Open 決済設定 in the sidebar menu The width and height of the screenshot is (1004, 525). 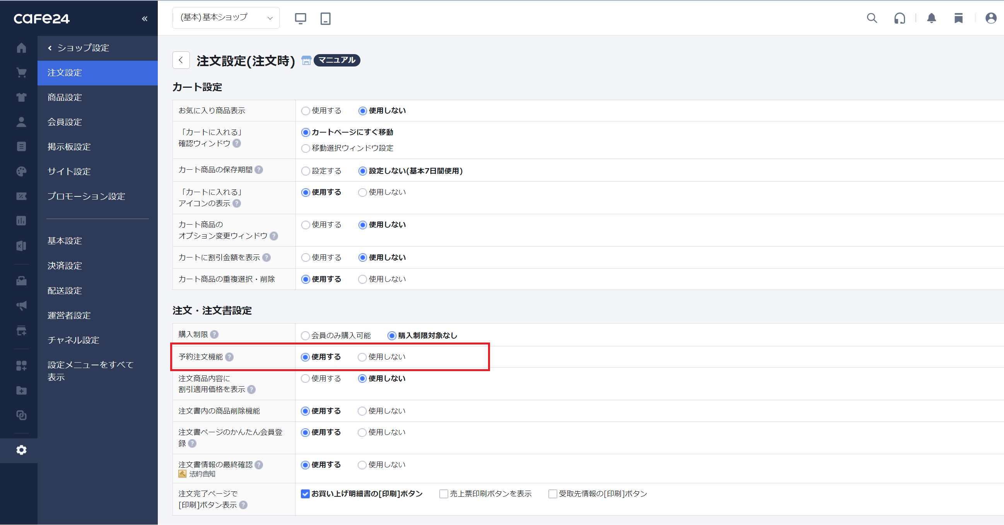(65, 266)
